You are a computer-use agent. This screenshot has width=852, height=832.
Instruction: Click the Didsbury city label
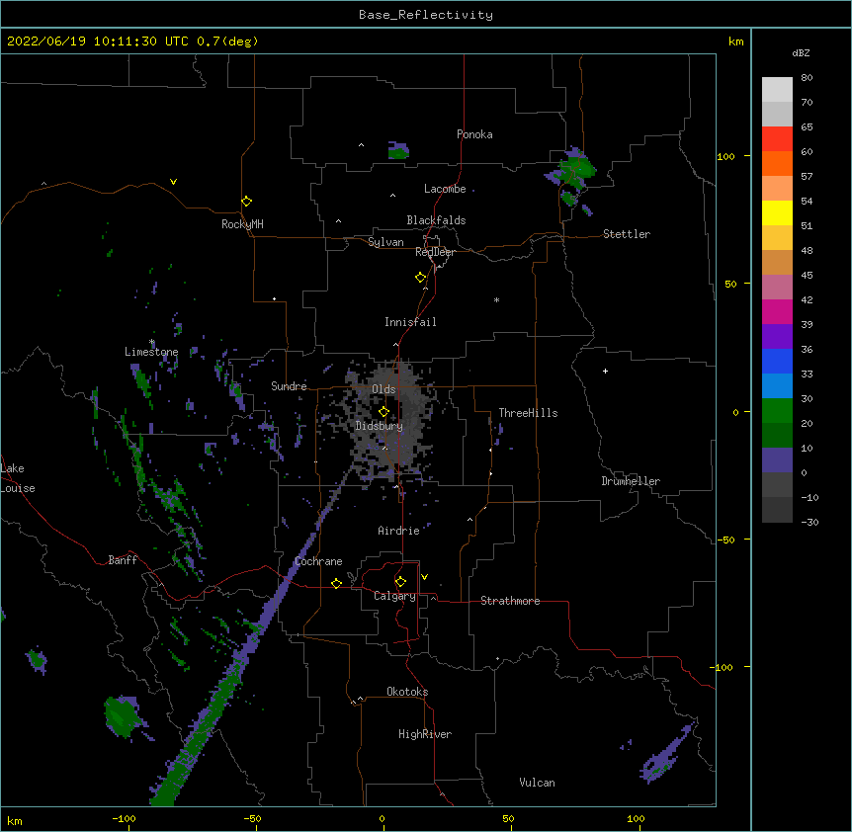click(380, 426)
